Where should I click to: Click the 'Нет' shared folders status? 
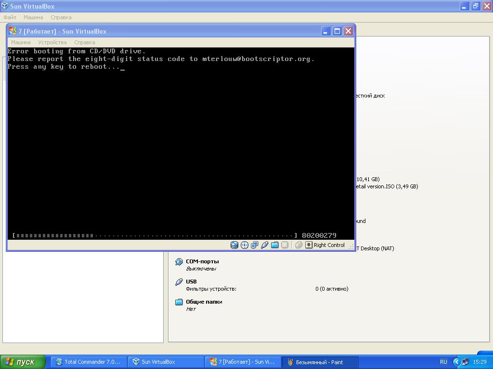pyautogui.click(x=191, y=309)
